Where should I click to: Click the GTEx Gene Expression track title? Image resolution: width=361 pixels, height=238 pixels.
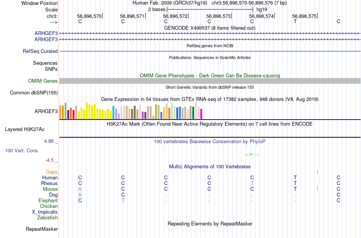(x=210, y=99)
